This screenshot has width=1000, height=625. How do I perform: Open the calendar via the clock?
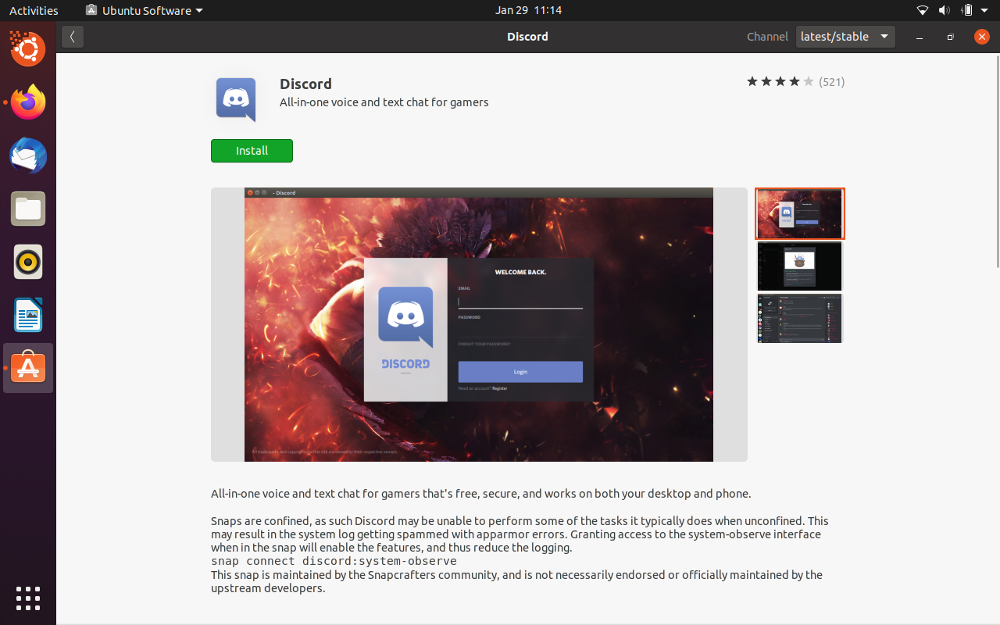527,10
